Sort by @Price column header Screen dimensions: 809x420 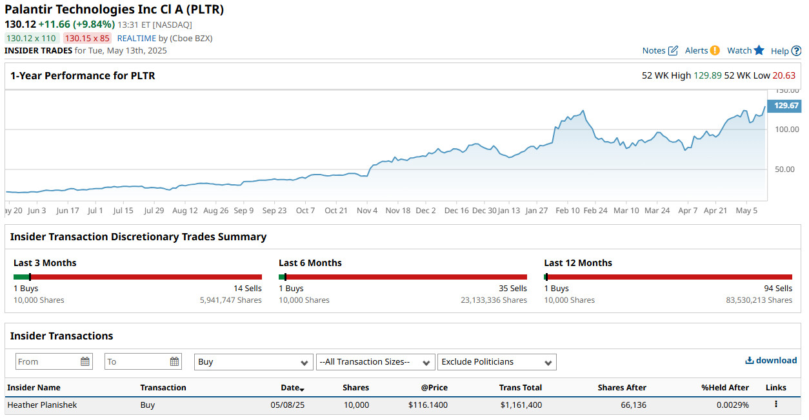(435, 388)
